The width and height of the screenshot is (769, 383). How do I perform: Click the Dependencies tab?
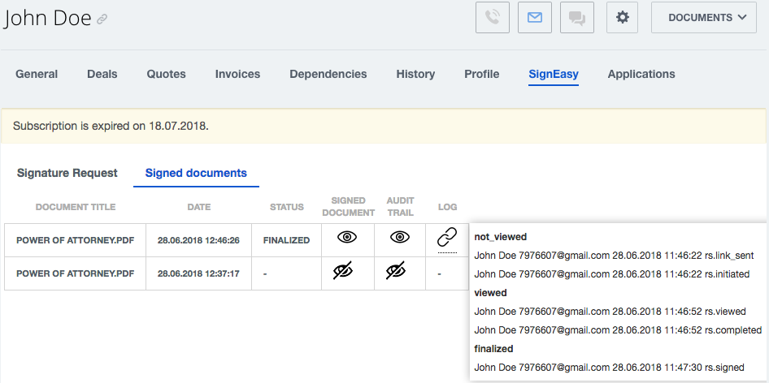tap(328, 74)
